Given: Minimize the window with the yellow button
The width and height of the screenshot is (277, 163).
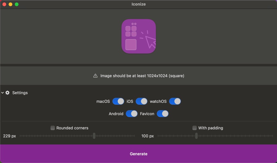Looking at the screenshot, I should tap(10, 4).
